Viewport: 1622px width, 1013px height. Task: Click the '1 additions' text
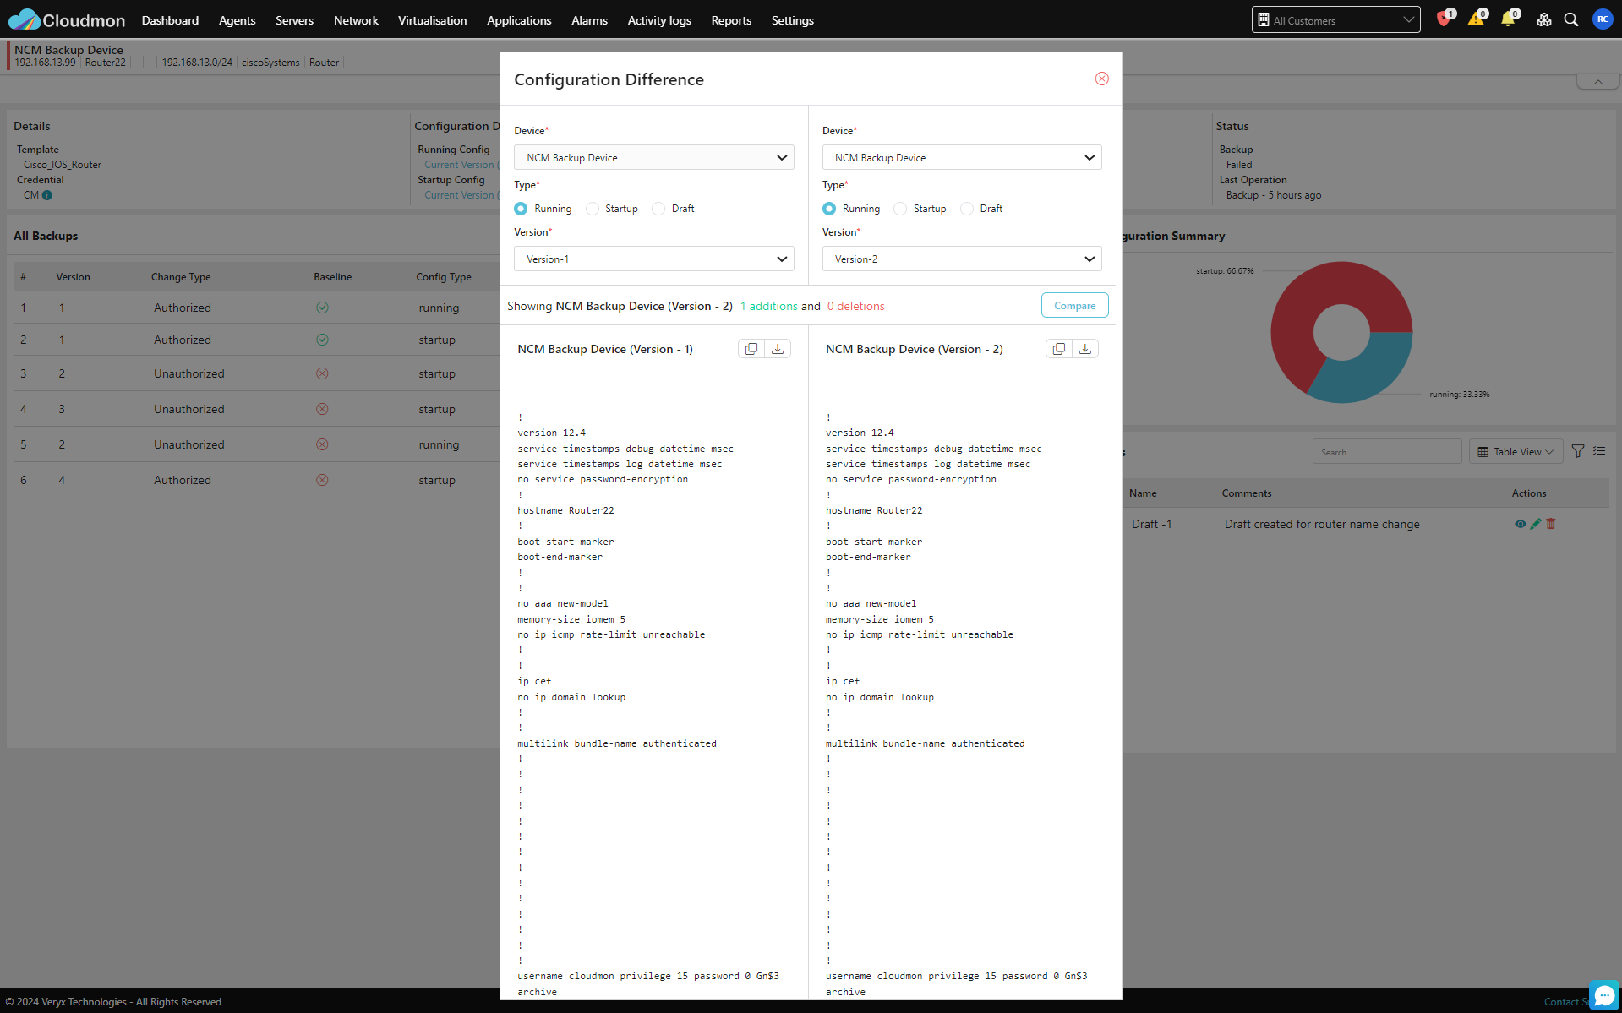tap(769, 306)
